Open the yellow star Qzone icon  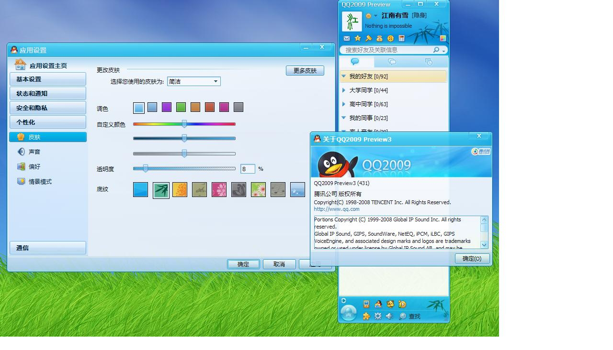coord(358,38)
